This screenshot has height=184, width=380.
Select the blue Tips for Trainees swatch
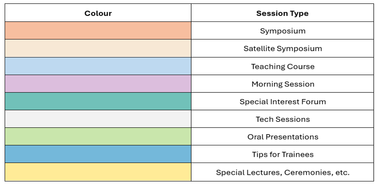(98, 154)
